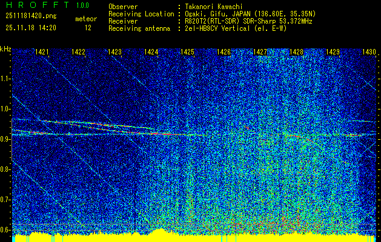This screenshot has height=242, width=381.
Task: Click the 0.9 kHz axis label
Action: [5, 139]
